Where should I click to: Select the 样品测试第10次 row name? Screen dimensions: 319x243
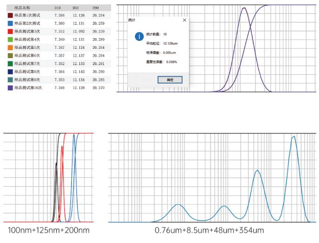[x=28, y=88]
